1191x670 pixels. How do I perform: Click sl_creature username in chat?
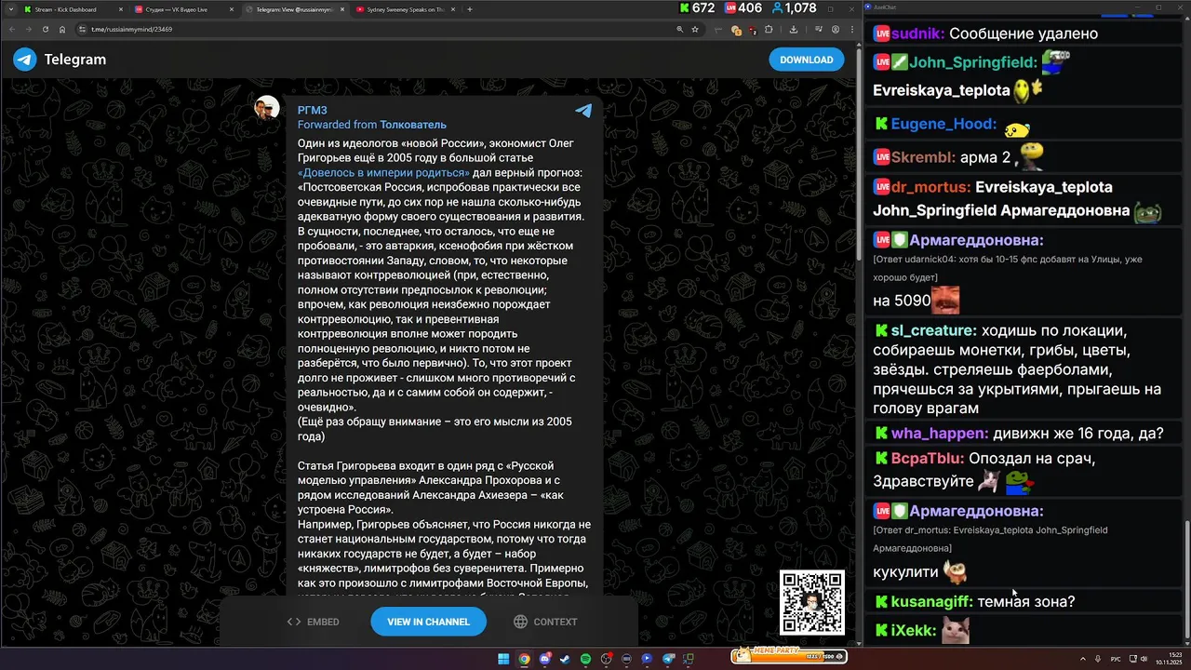click(933, 330)
